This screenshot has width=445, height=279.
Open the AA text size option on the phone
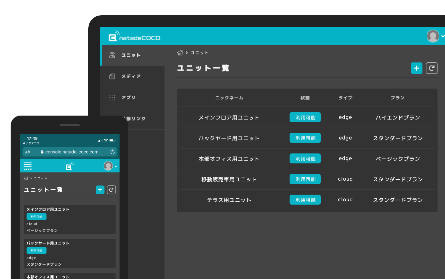coord(28,152)
